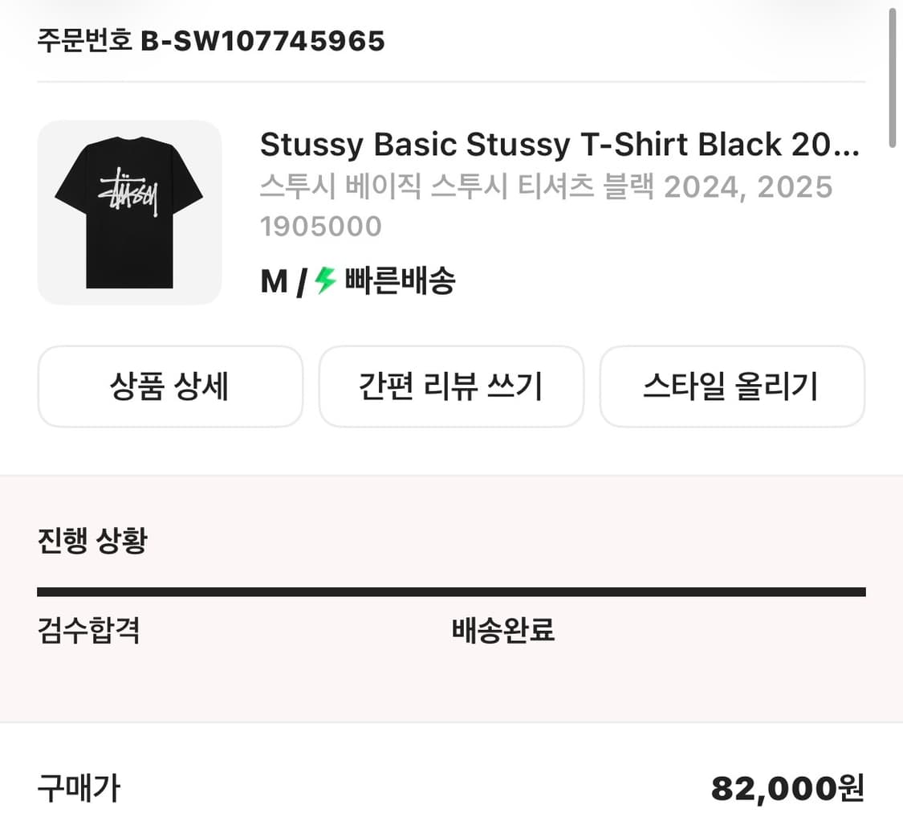Image resolution: width=903 pixels, height=834 pixels.
Task: Select 간편 리뷰 쓰기 to write a quick review
Action: pyautogui.click(x=451, y=386)
